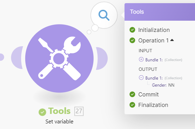Open the Tools Set variable module
The width and height of the screenshot is (195, 129).
[x=59, y=59]
